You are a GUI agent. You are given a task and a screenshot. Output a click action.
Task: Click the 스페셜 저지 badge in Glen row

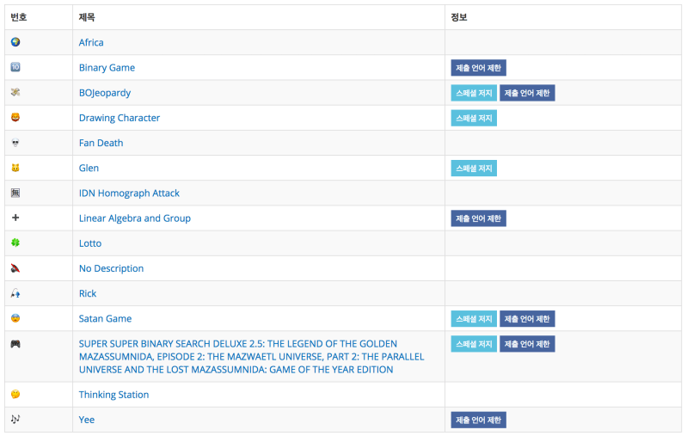pos(474,169)
